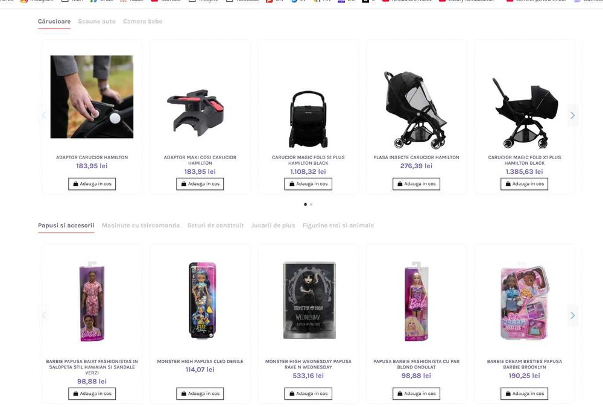Open Carucior Magic Fold S1 Plus title link
The image size is (603, 407).
pos(308,160)
